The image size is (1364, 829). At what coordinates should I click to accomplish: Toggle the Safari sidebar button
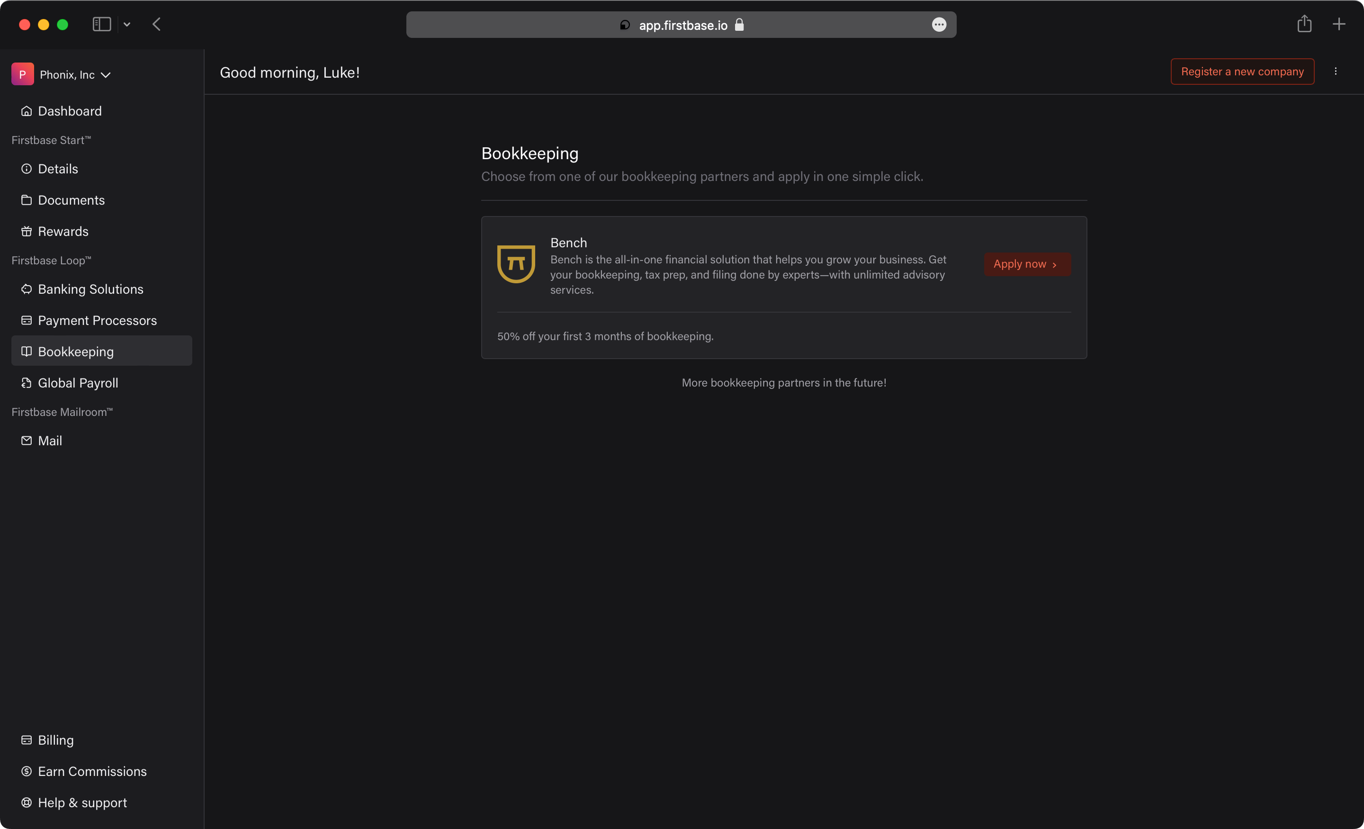[x=101, y=24]
